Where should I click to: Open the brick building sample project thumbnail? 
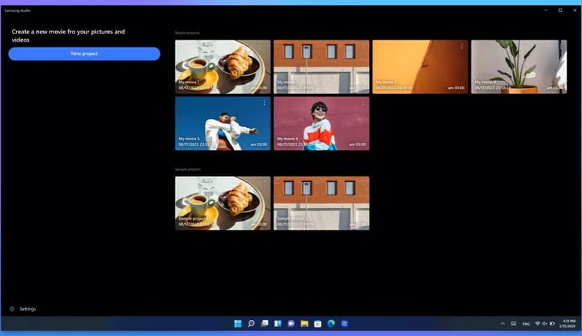tap(322, 203)
